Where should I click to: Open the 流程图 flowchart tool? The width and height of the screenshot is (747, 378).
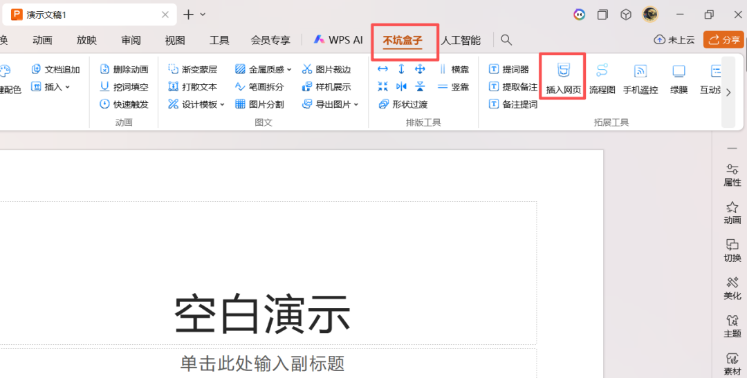click(602, 79)
